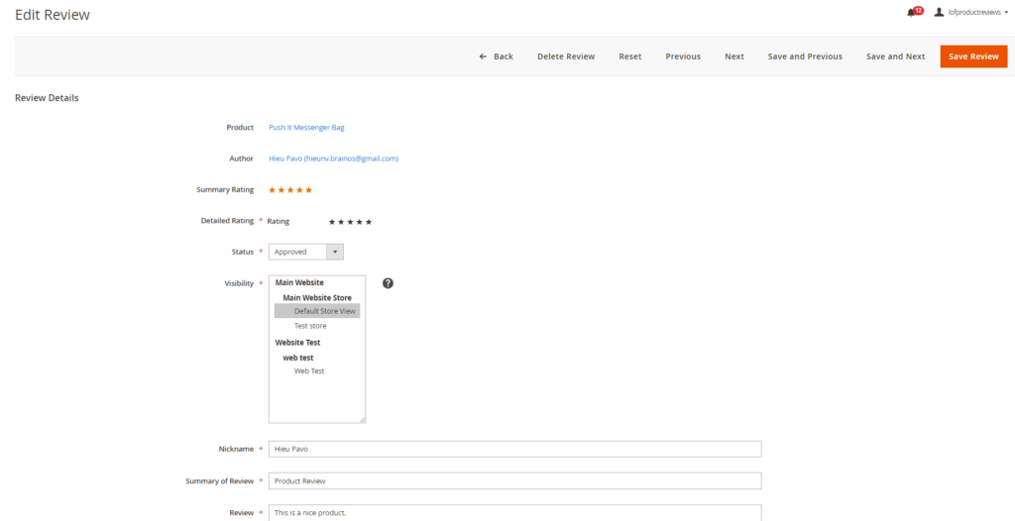This screenshot has height=521, width=1015.
Task: Click the Visibility help question mark icon
Action: click(388, 283)
